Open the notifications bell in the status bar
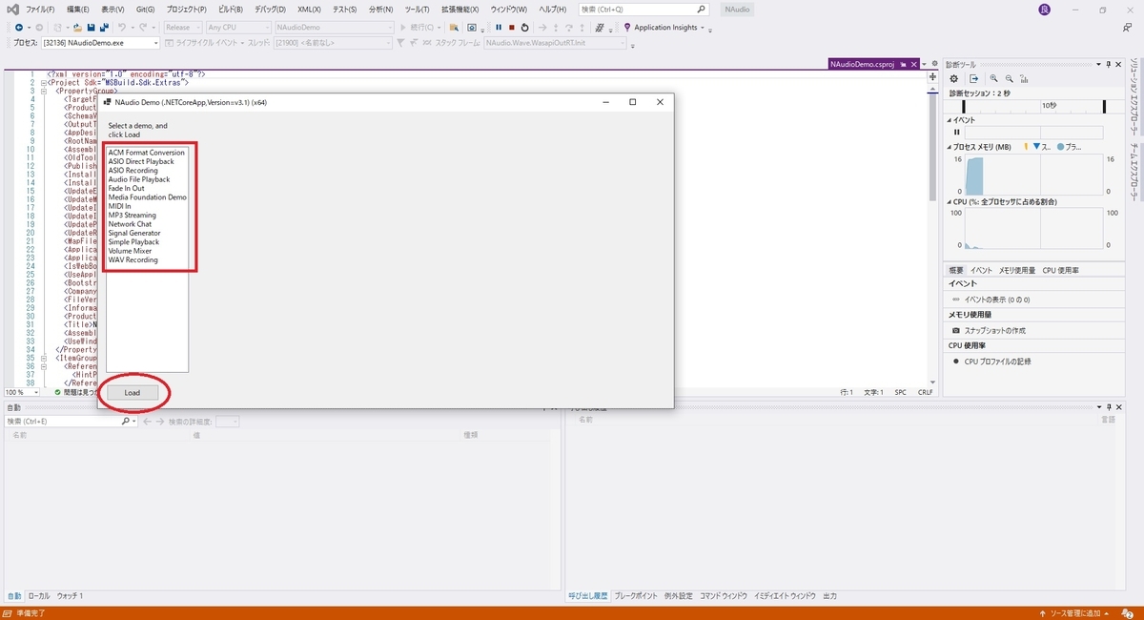1144x620 pixels. 1128,612
